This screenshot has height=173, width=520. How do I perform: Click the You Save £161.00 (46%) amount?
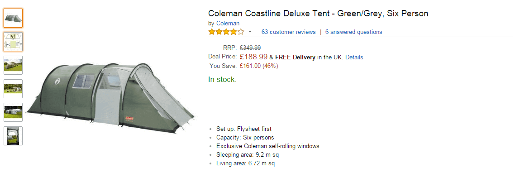(259, 66)
